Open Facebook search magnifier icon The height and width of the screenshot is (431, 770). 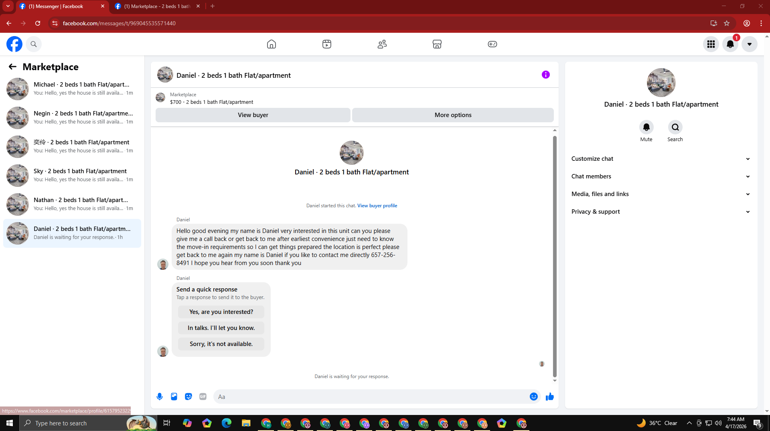point(34,44)
